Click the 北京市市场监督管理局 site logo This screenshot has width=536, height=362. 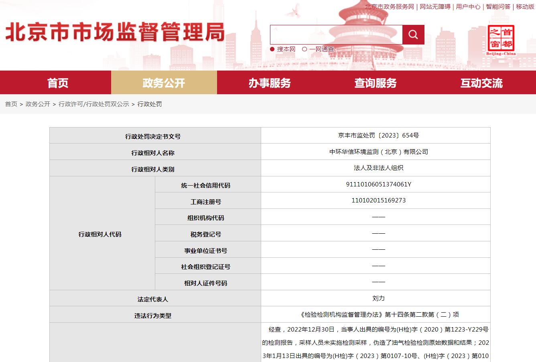[115, 32]
